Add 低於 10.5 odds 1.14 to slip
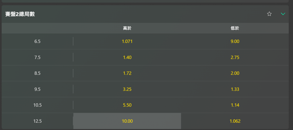Screen dimensions: 293x130 click(235, 105)
